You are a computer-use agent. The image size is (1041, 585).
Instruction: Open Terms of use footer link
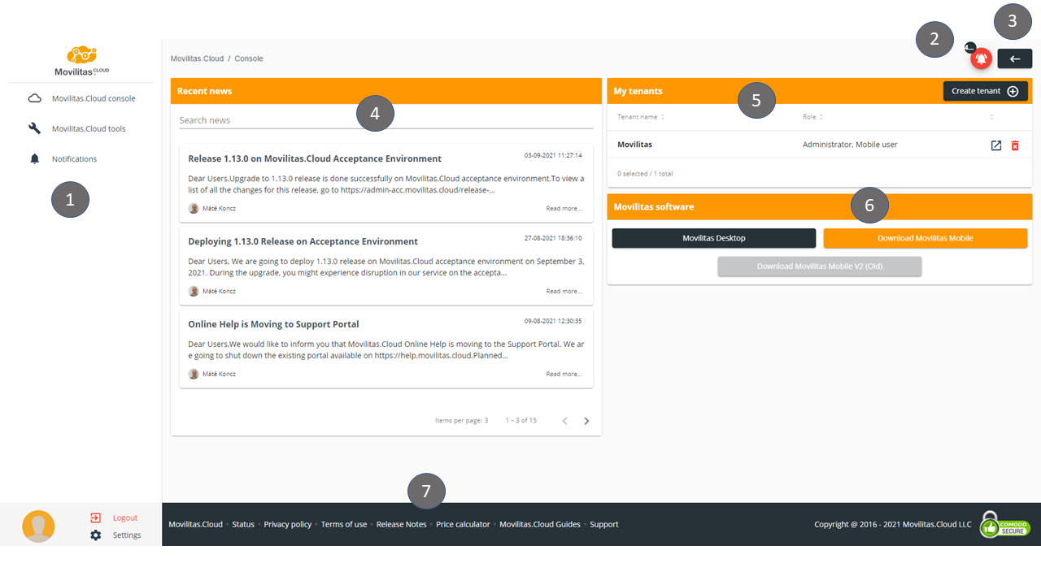click(x=344, y=524)
